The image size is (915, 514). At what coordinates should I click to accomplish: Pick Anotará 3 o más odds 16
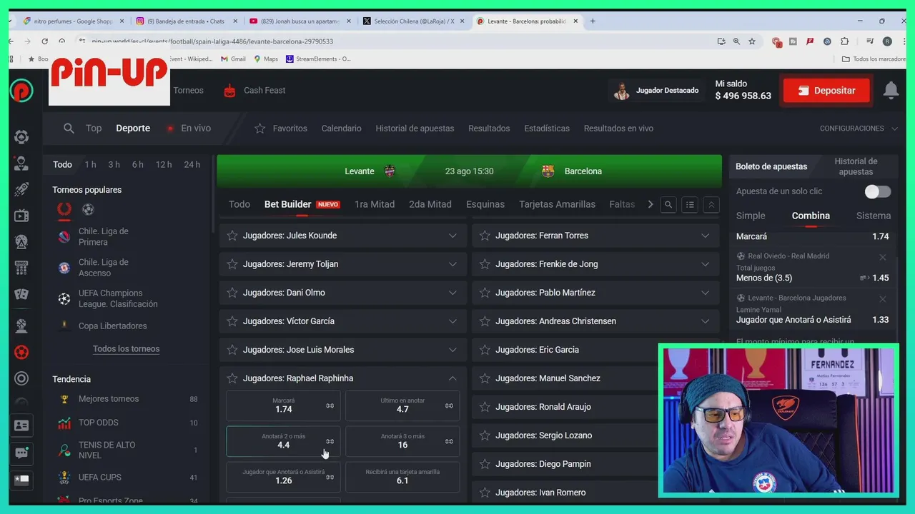pos(402,441)
